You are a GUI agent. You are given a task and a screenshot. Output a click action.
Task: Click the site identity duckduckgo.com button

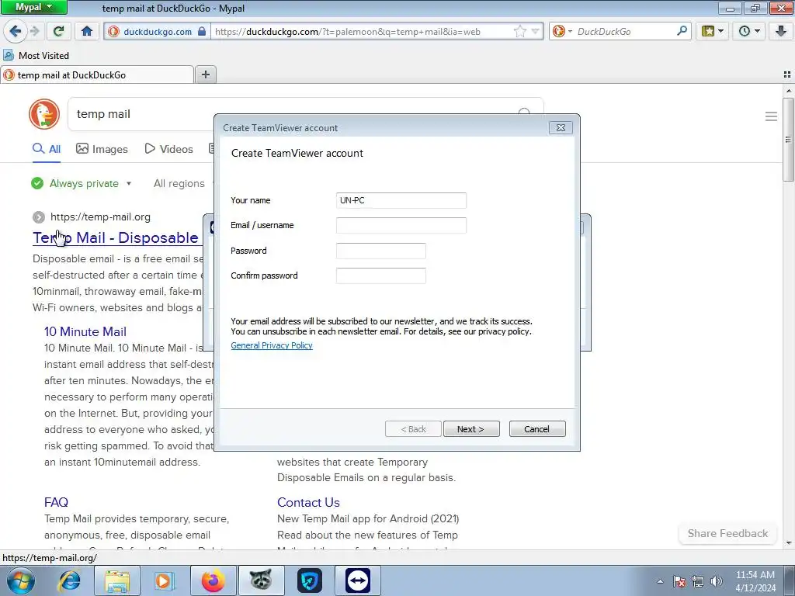point(158,31)
